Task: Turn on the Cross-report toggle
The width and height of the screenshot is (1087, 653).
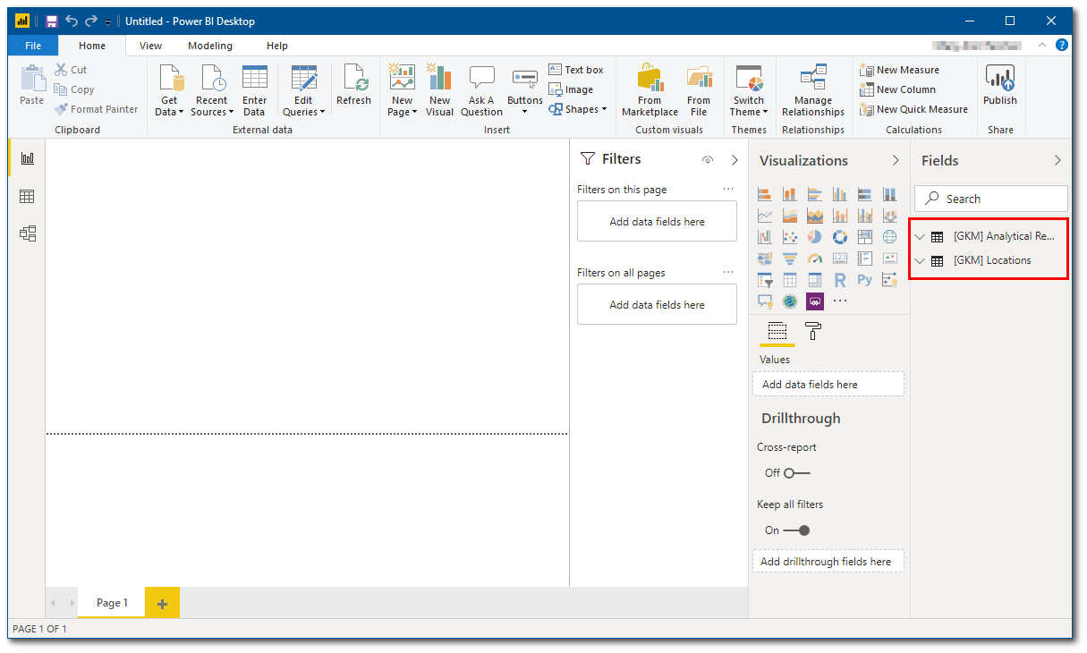Action: coord(796,472)
